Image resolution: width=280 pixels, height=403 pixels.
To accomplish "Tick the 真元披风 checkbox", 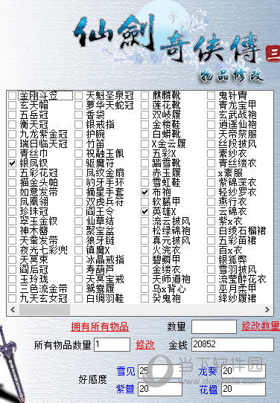I will point(145,241).
